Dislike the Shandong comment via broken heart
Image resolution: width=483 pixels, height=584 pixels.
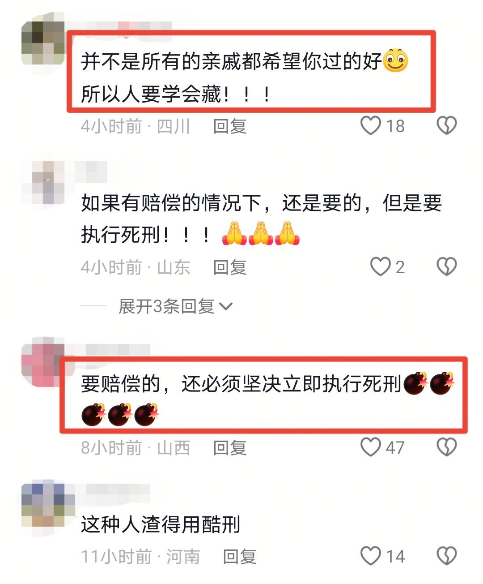(446, 267)
